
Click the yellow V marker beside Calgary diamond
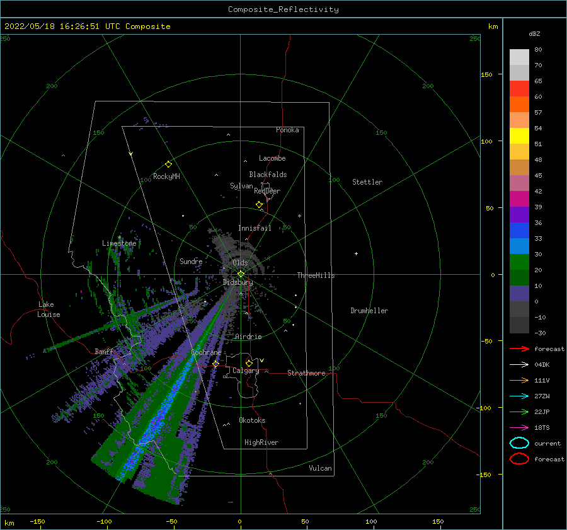[x=262, y=360]
